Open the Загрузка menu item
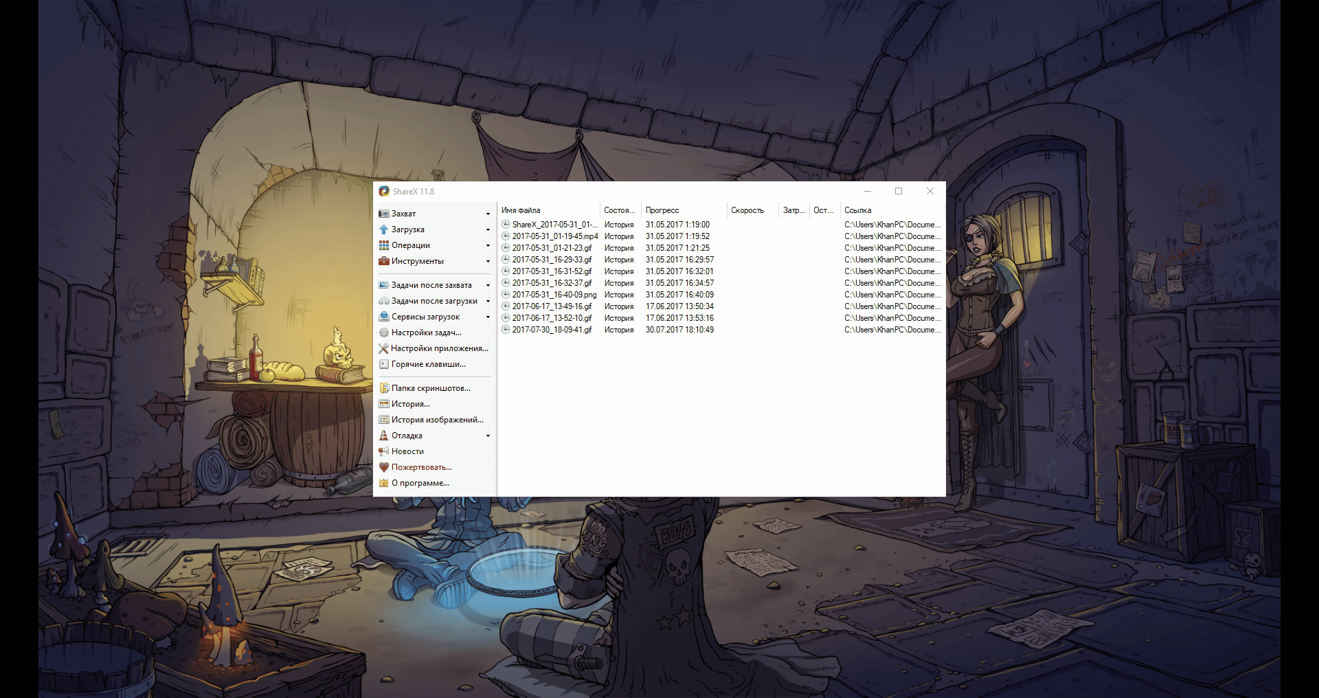Image resolution: width=1319 pixels, height=698 pixels. tap(434, 229)
